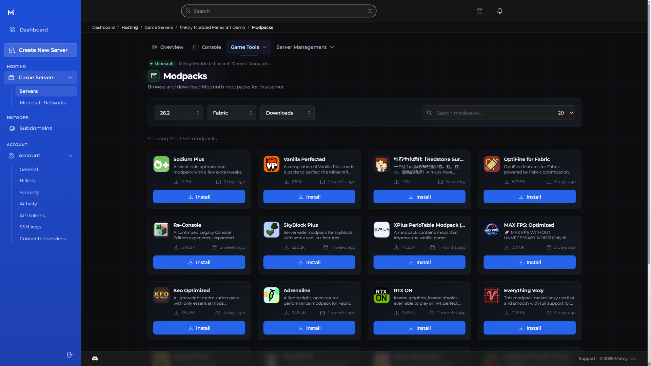Open Discord link icon in footer
The image size is (651, 366).
pos(95,358)
